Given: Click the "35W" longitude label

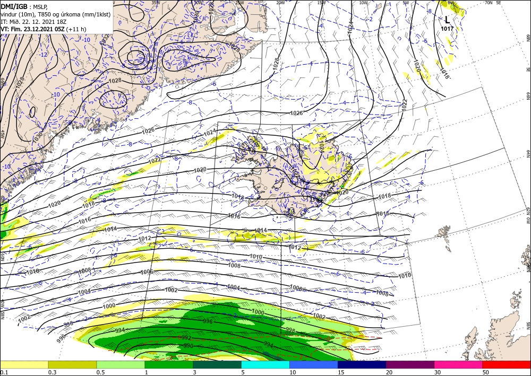Looking at the screenshot, I should (x=156, y=2).
